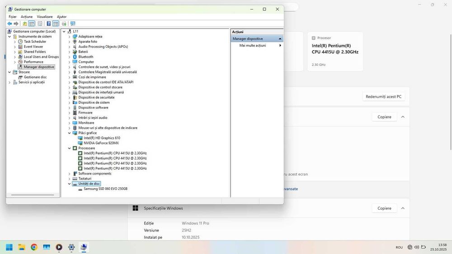Viewport: 452px width, 254px height.
Task: Click the Forward arrow in the toolbar
Action: [x=16, y=23]
